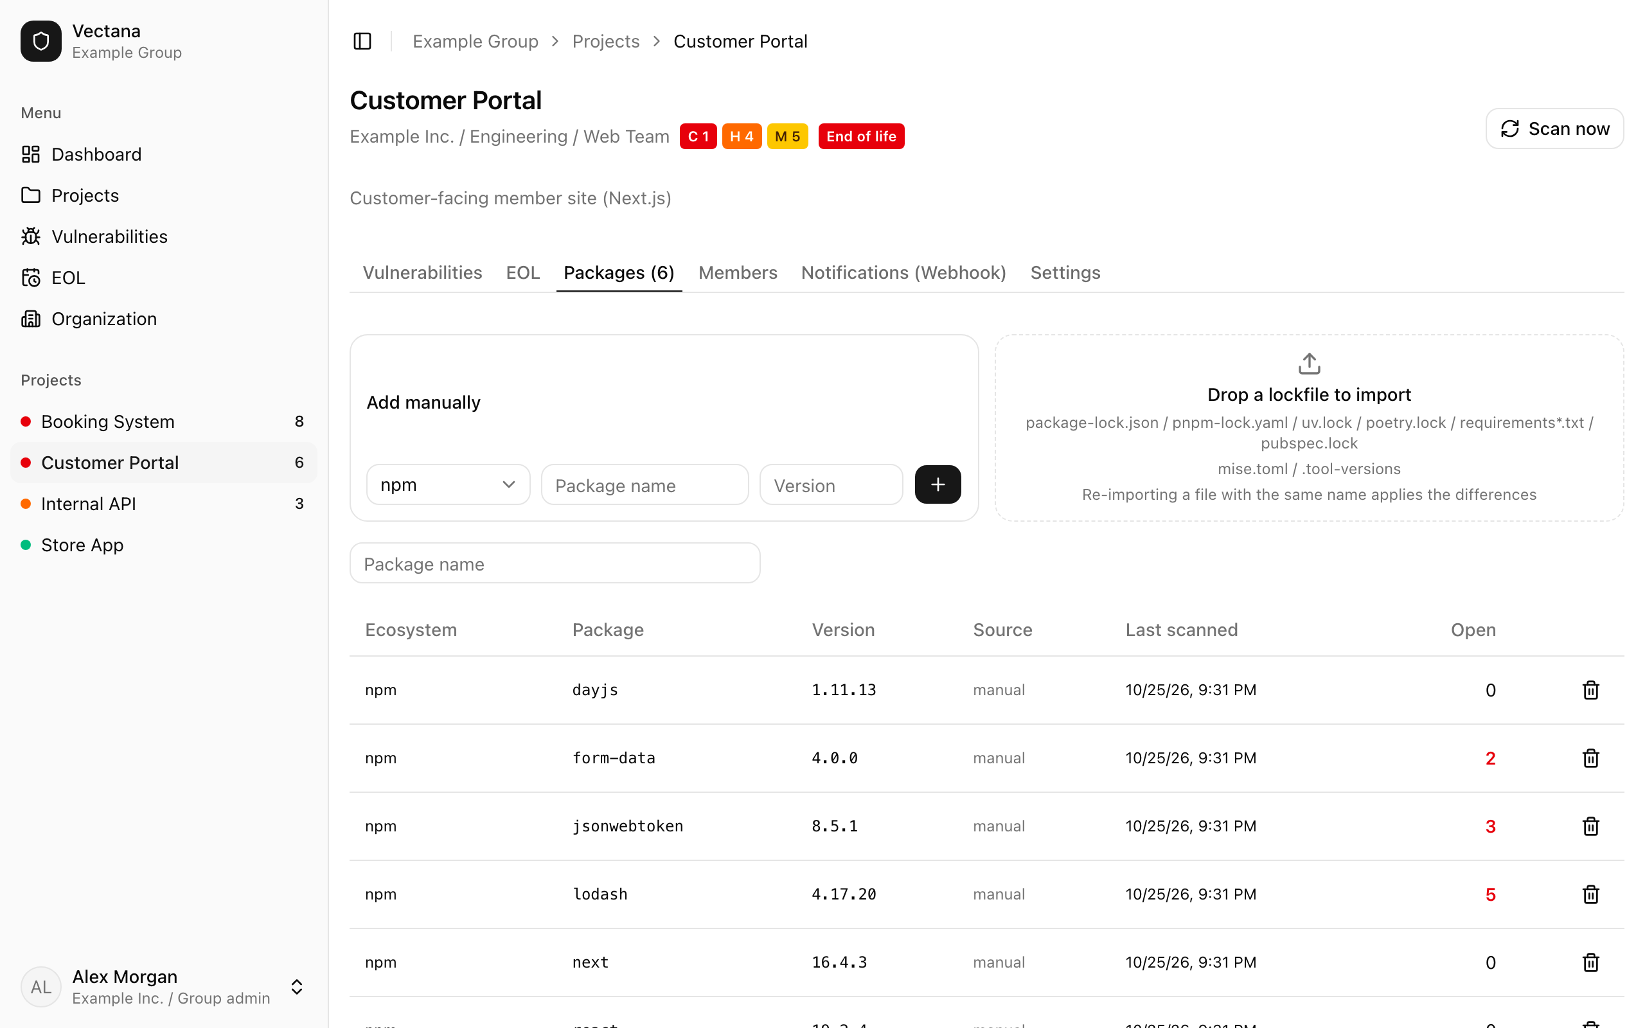The height and width of the screenshot is (1028, 1645).
Task: Switch to the EOL tab
Action: (x=522, y=272)
